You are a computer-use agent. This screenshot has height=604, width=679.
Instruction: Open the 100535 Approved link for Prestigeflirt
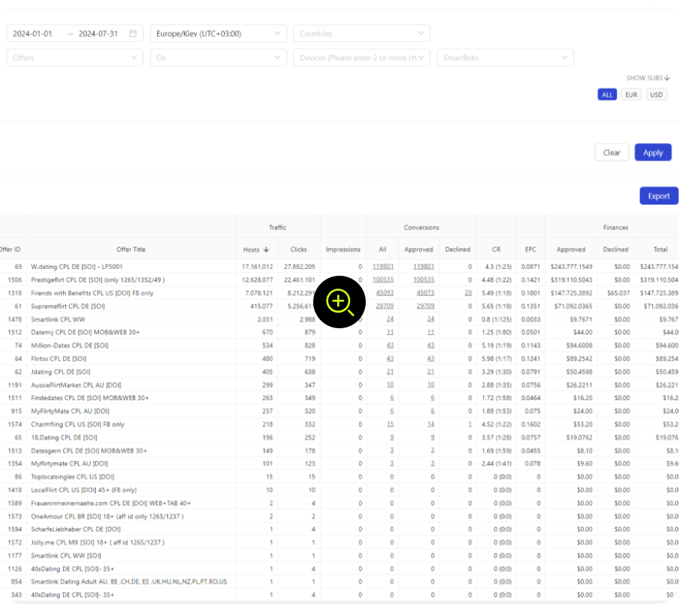[x=423, y=280]
